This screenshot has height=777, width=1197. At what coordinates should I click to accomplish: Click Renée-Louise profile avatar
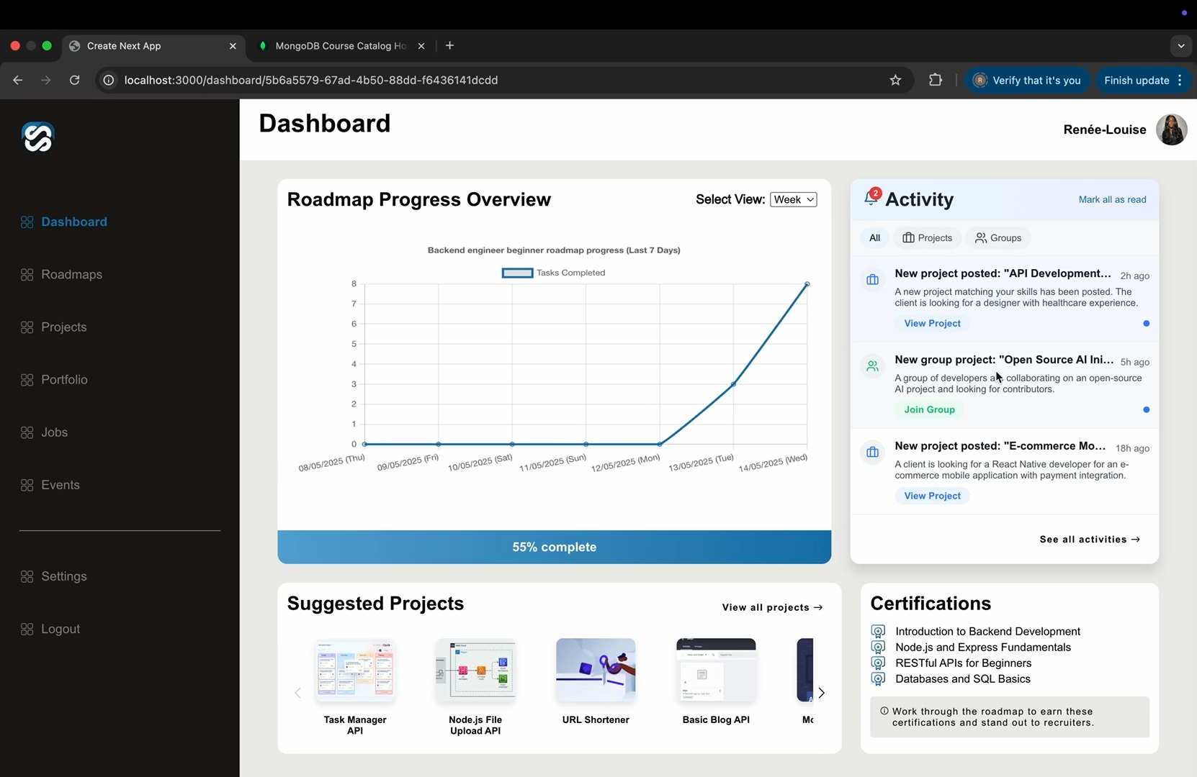coord(1171,129)
